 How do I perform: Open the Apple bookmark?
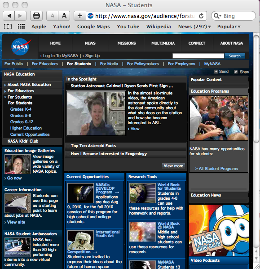click(39, 27)
